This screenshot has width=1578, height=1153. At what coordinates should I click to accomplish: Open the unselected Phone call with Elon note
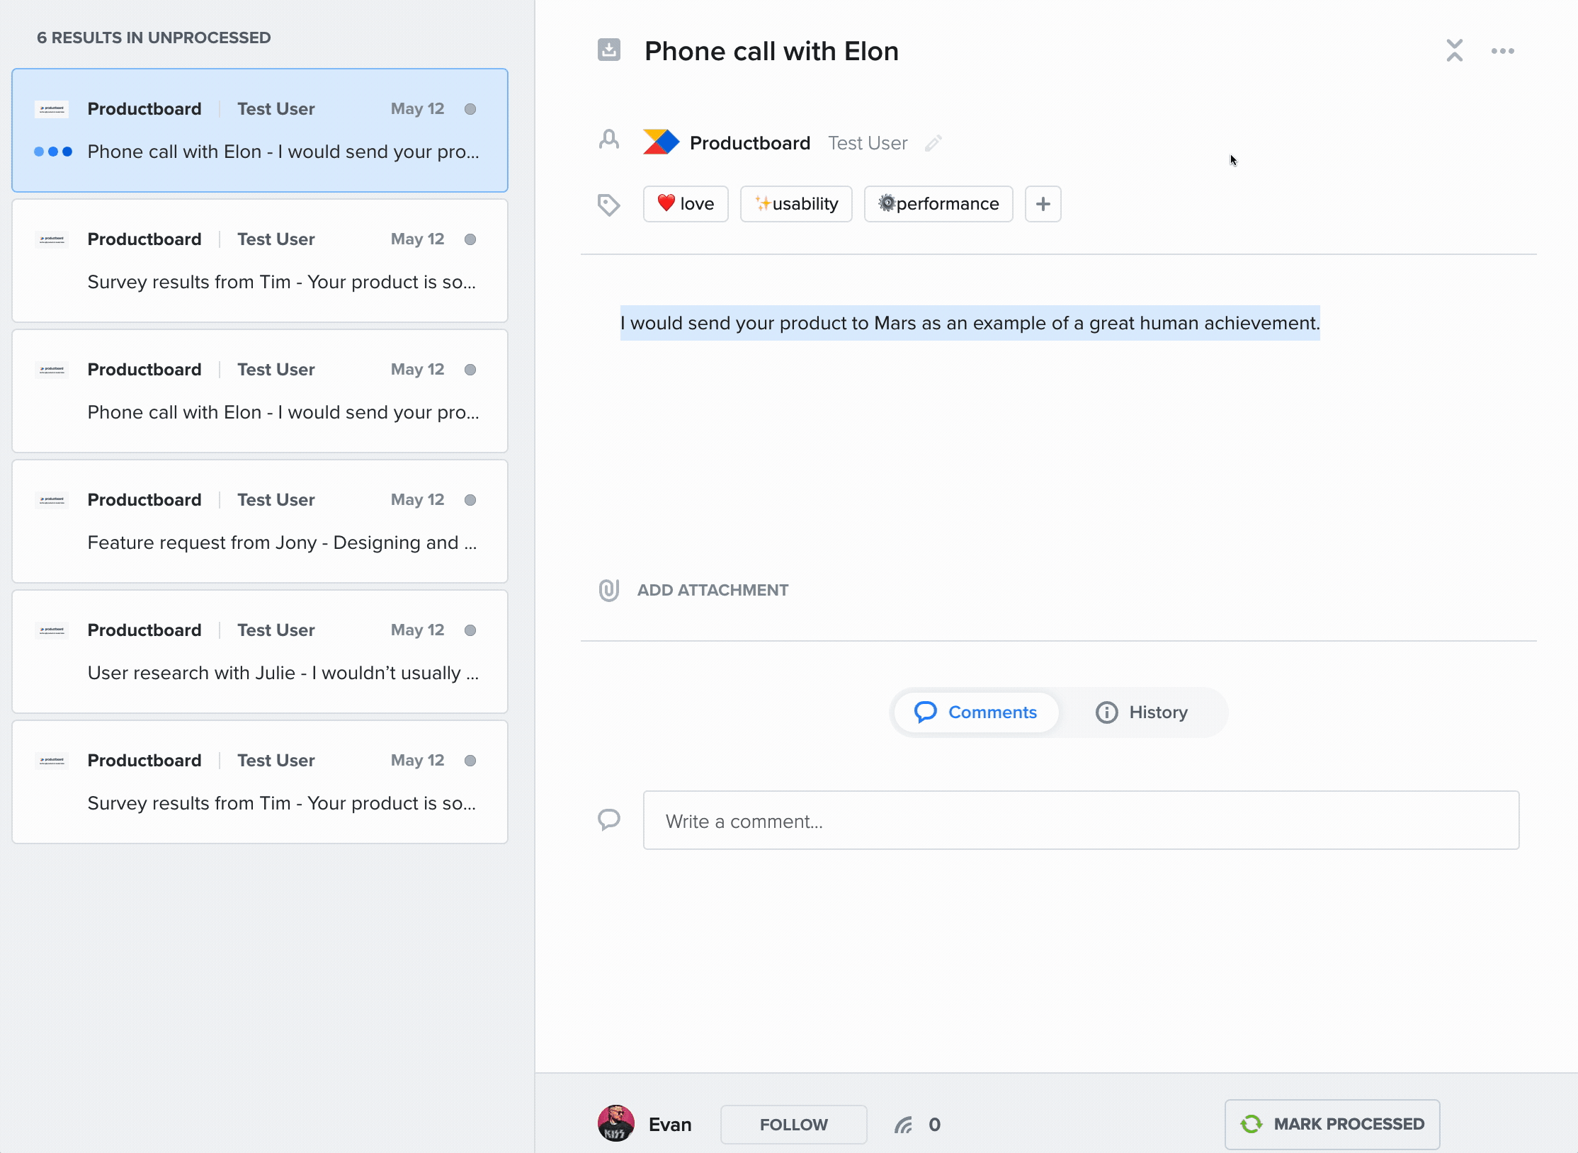point(260,391)
